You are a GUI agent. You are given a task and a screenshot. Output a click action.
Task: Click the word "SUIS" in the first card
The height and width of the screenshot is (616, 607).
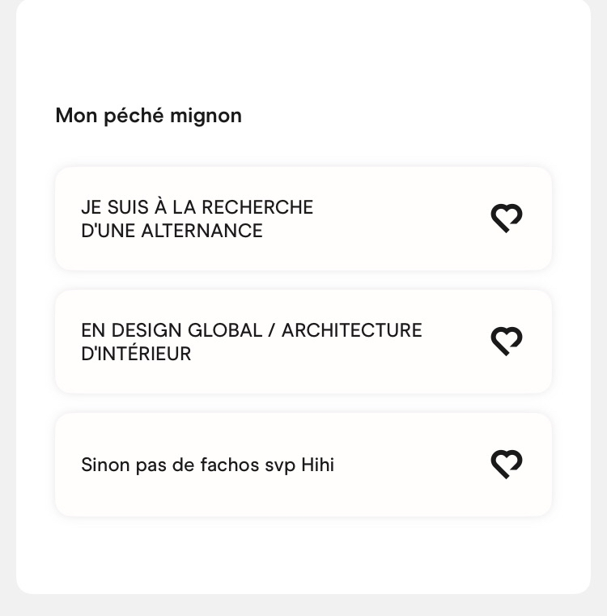tap(124, 207)
